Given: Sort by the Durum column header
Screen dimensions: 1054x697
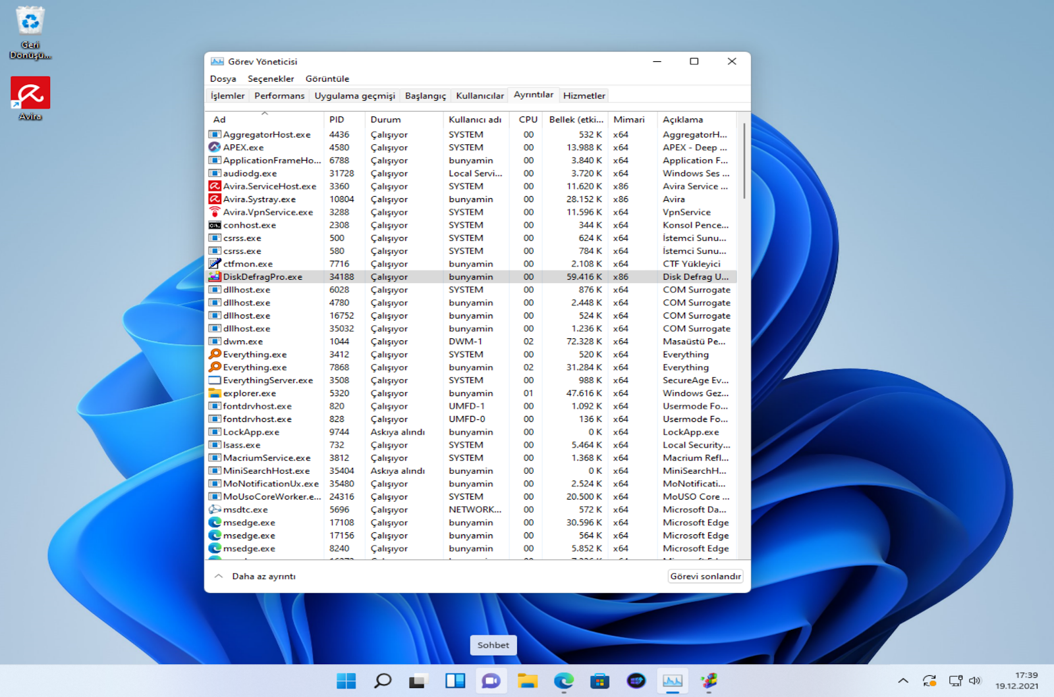Looking at the screenshot, I should (404, 120).
